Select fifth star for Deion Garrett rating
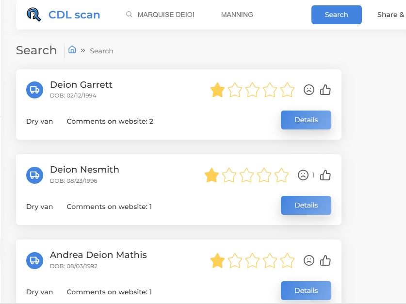 pos(287,90)
